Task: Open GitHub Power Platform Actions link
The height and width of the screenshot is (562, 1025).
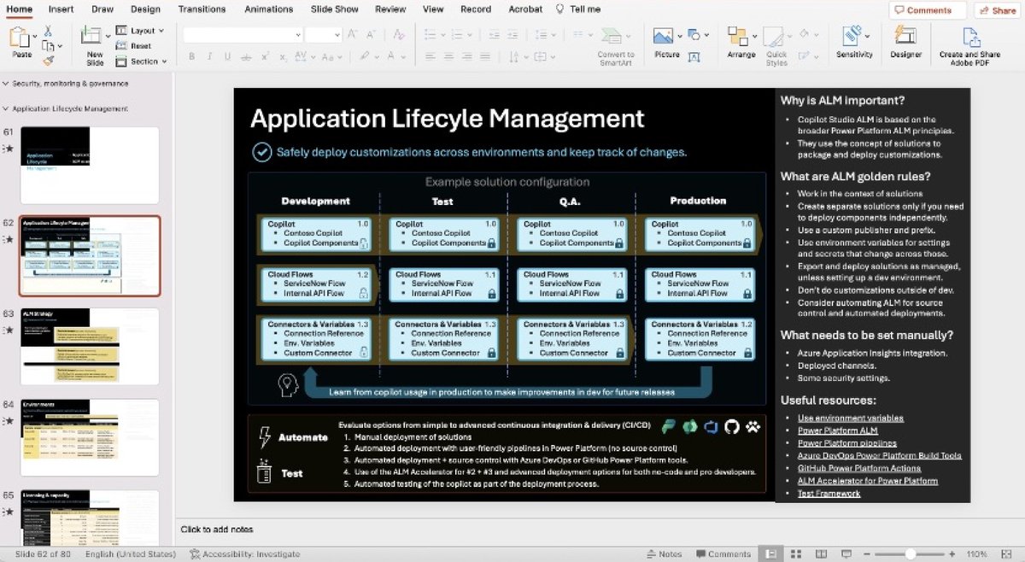Action: tap(859, 468)
